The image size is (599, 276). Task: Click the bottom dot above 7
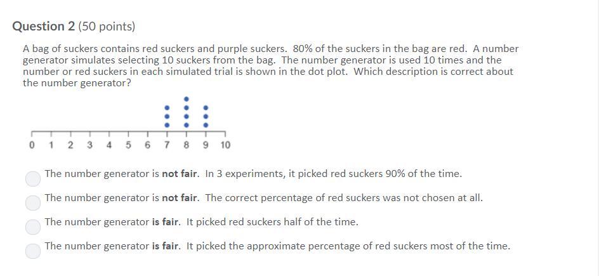[x=167, y=125]
